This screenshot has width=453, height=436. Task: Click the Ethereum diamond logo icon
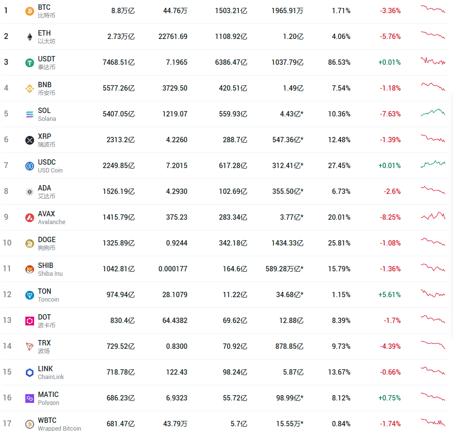30,37
